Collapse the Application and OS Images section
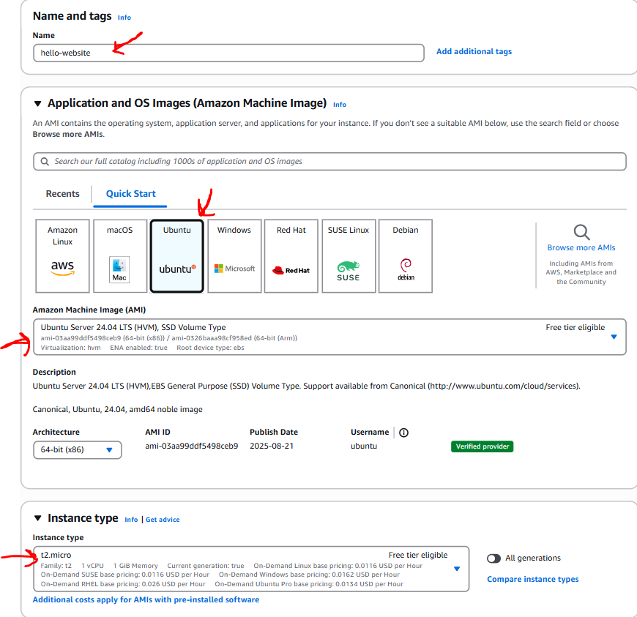This screenshot has width=637, height=617. 38,104
